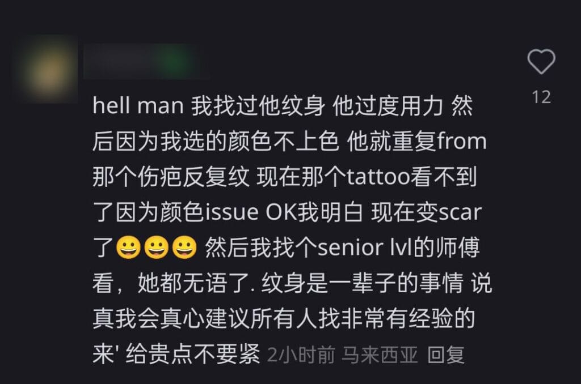Click the middle grinning emoji
This screenshot has height=384, width=581.
(157, 247)
